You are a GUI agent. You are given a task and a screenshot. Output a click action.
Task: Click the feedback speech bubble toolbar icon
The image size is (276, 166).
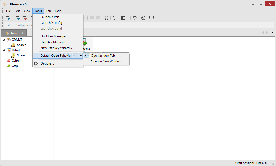[152, 18]
